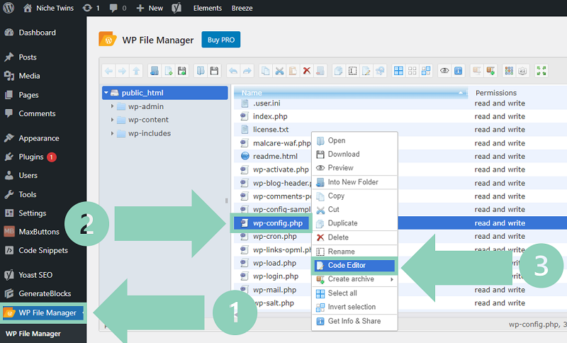Go to parent folder with the up arrow
This screenshot has width=567, height=343.
tap(136, 71)
